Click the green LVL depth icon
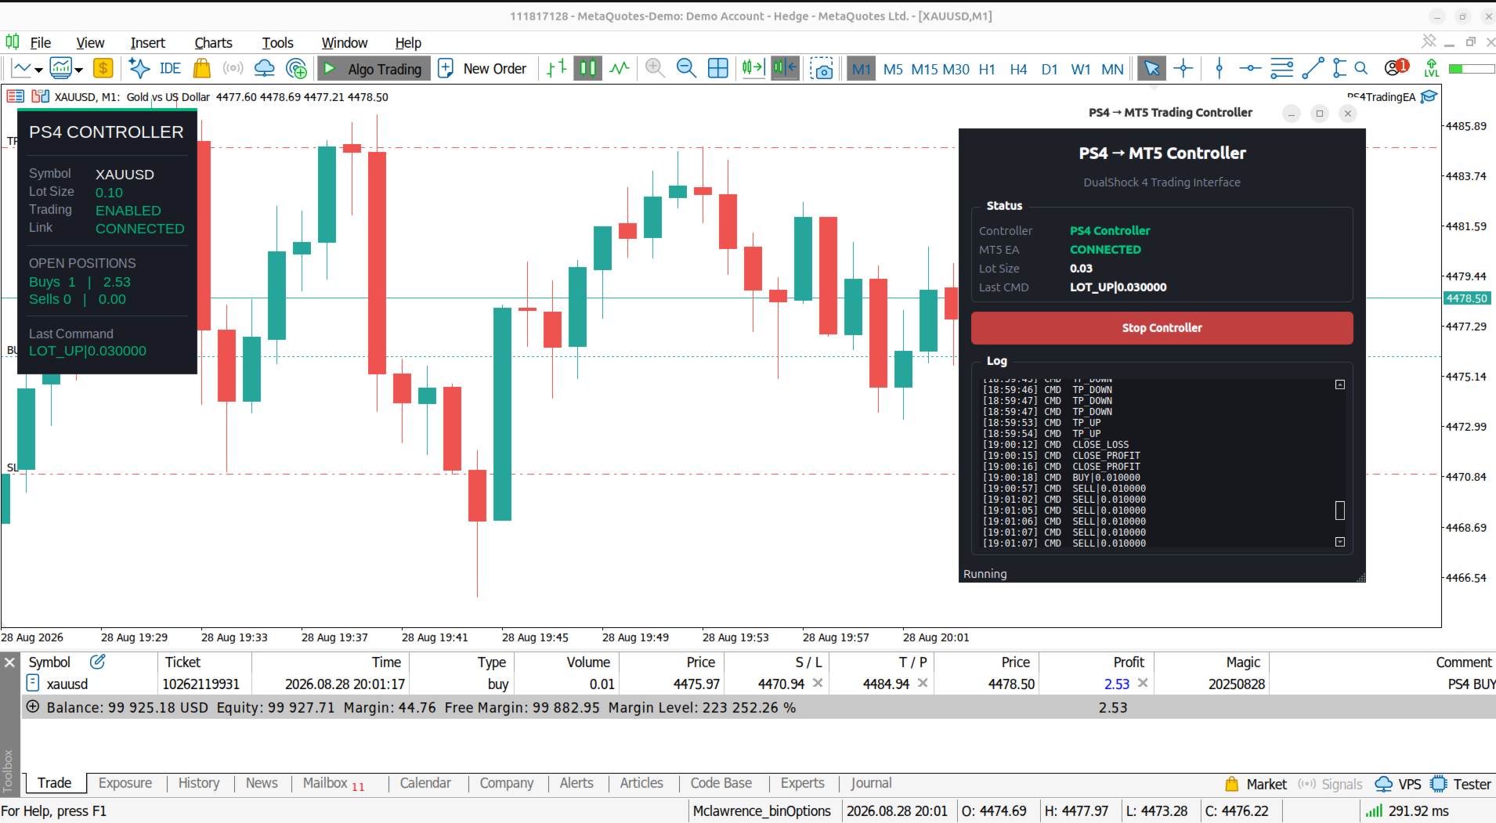Image resolution: width=1496 pixels, height=823 pixels. click(1431, 69)
